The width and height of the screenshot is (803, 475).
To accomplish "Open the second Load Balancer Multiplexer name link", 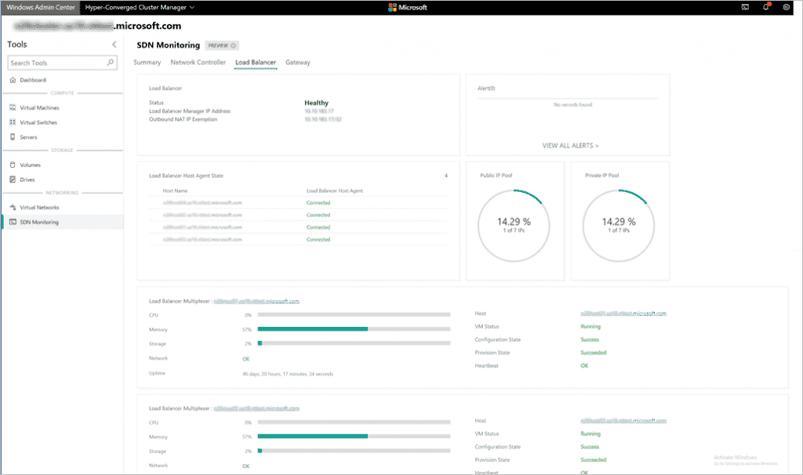I will (256, 408).
